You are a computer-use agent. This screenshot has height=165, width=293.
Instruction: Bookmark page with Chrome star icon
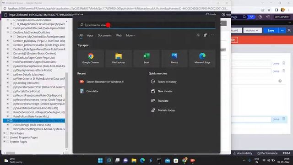pos(269,10)
